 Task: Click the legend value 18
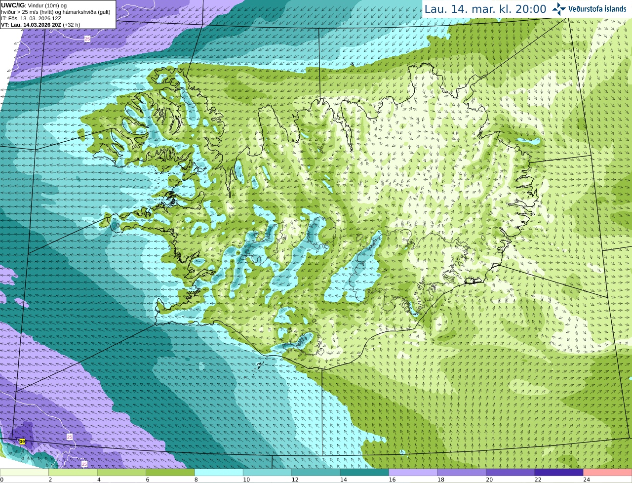[441, 480]
